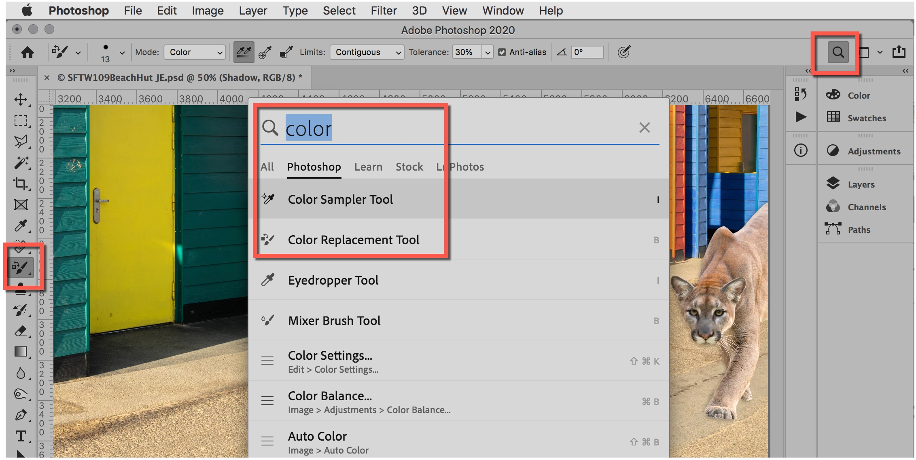Select the Move tool
Image resolution: width=916 pixels, height=460 pixels.
click(x=21, y=99)
